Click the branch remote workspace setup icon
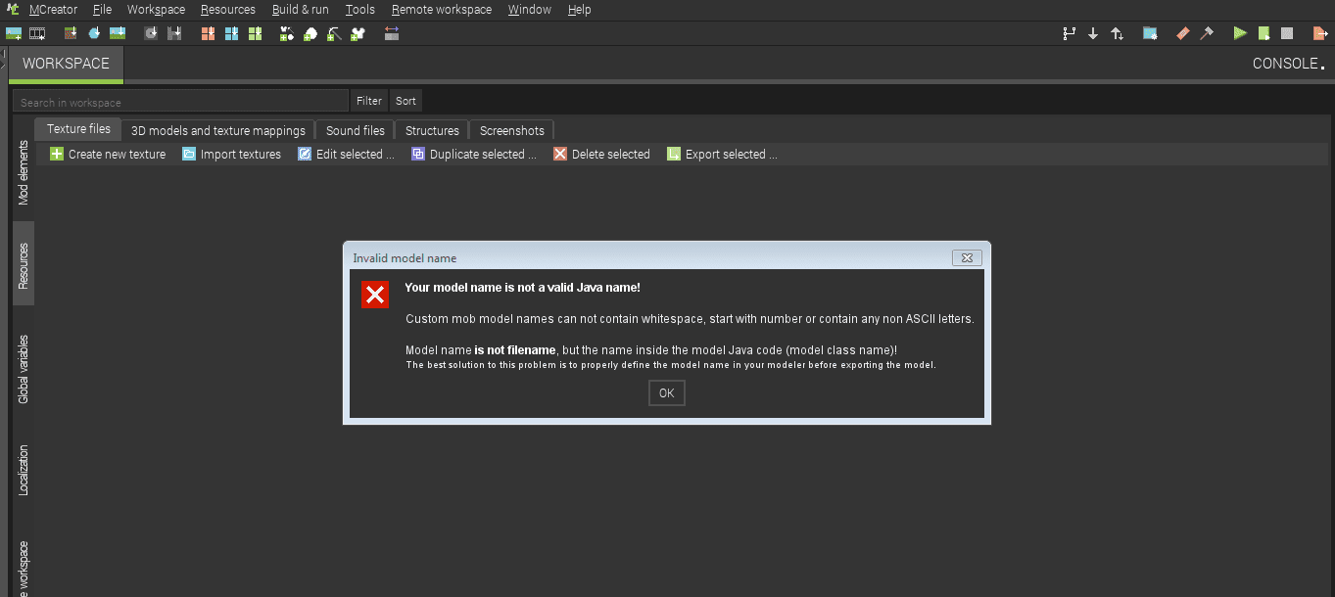 coord(1070,33)
